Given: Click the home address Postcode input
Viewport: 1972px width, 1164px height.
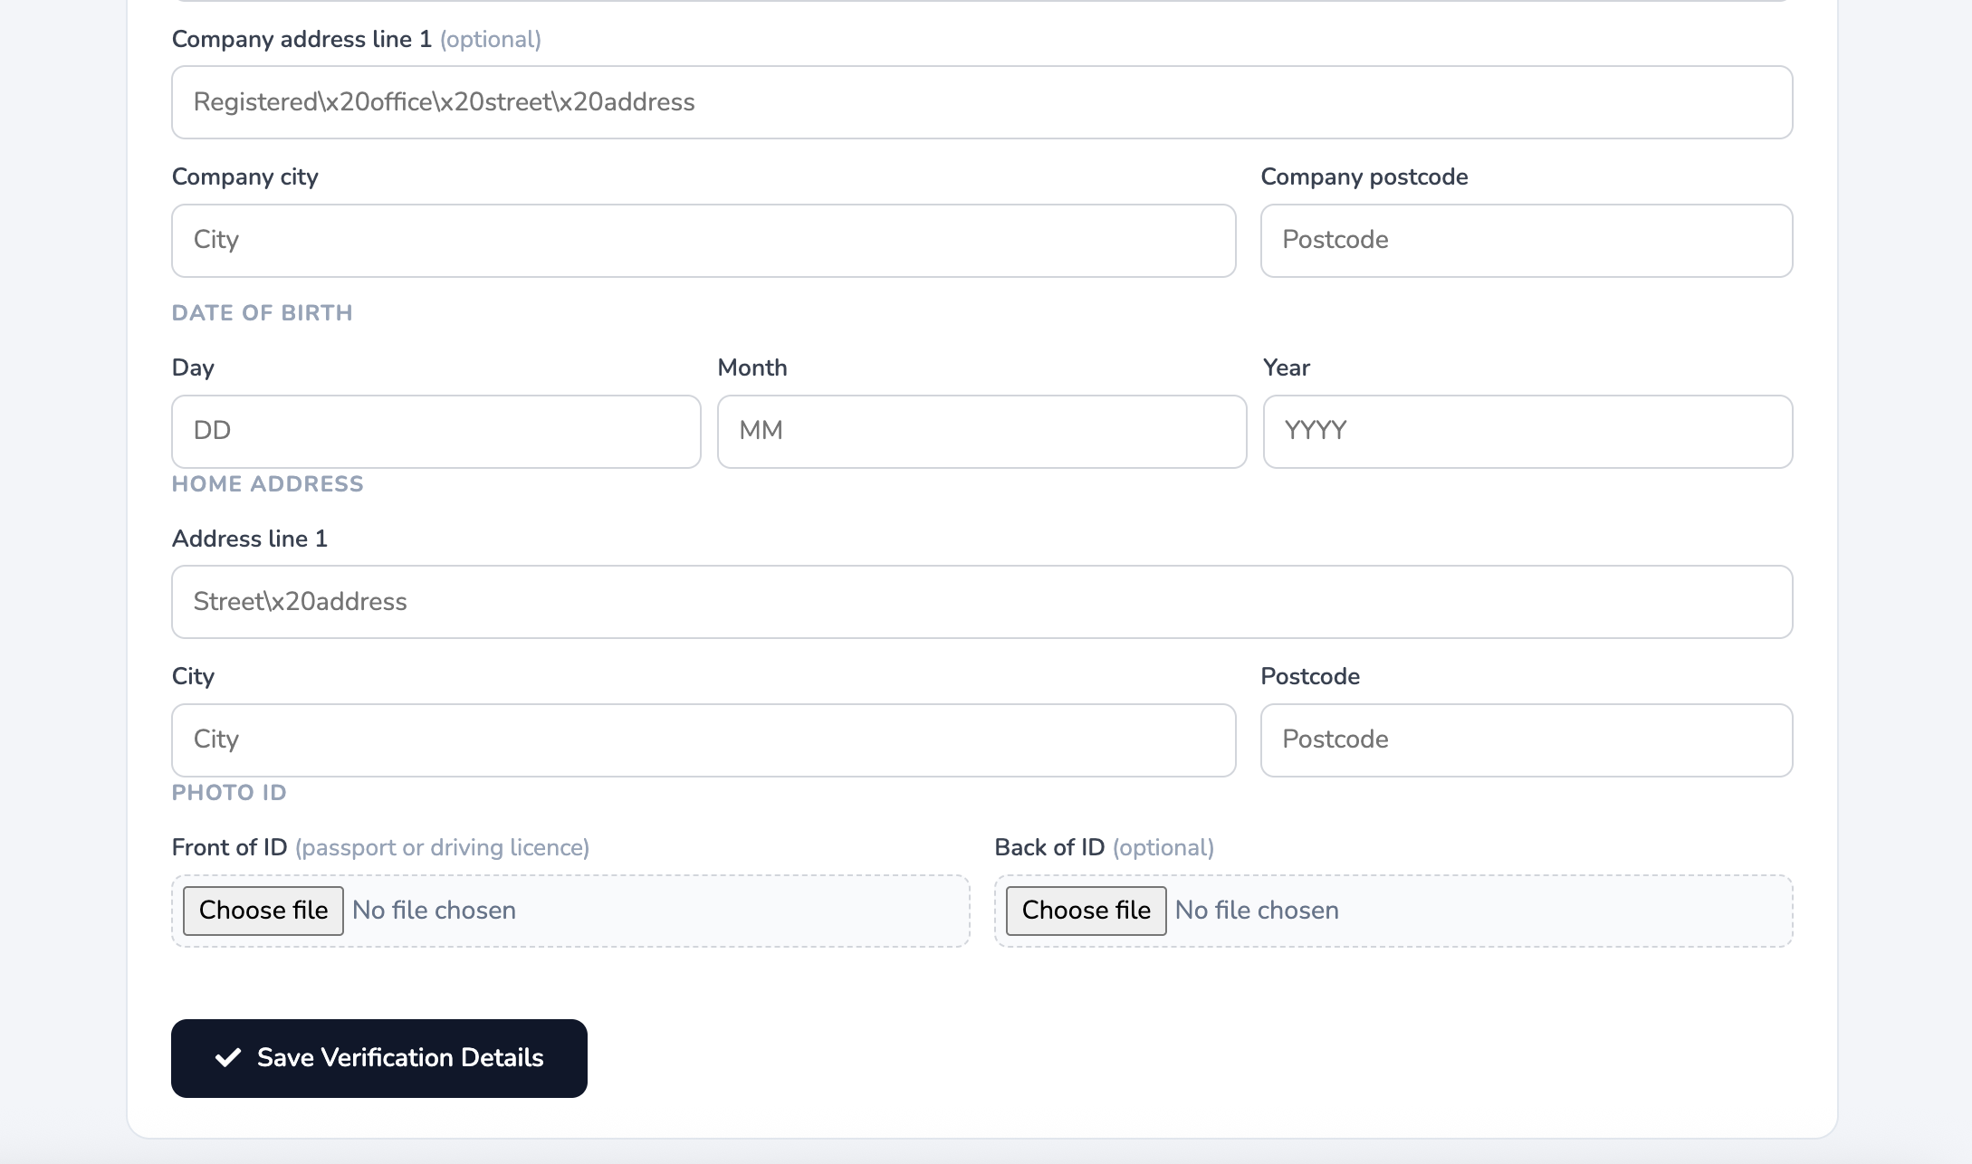Looking at the screenshot, I should pos(1526,740).
